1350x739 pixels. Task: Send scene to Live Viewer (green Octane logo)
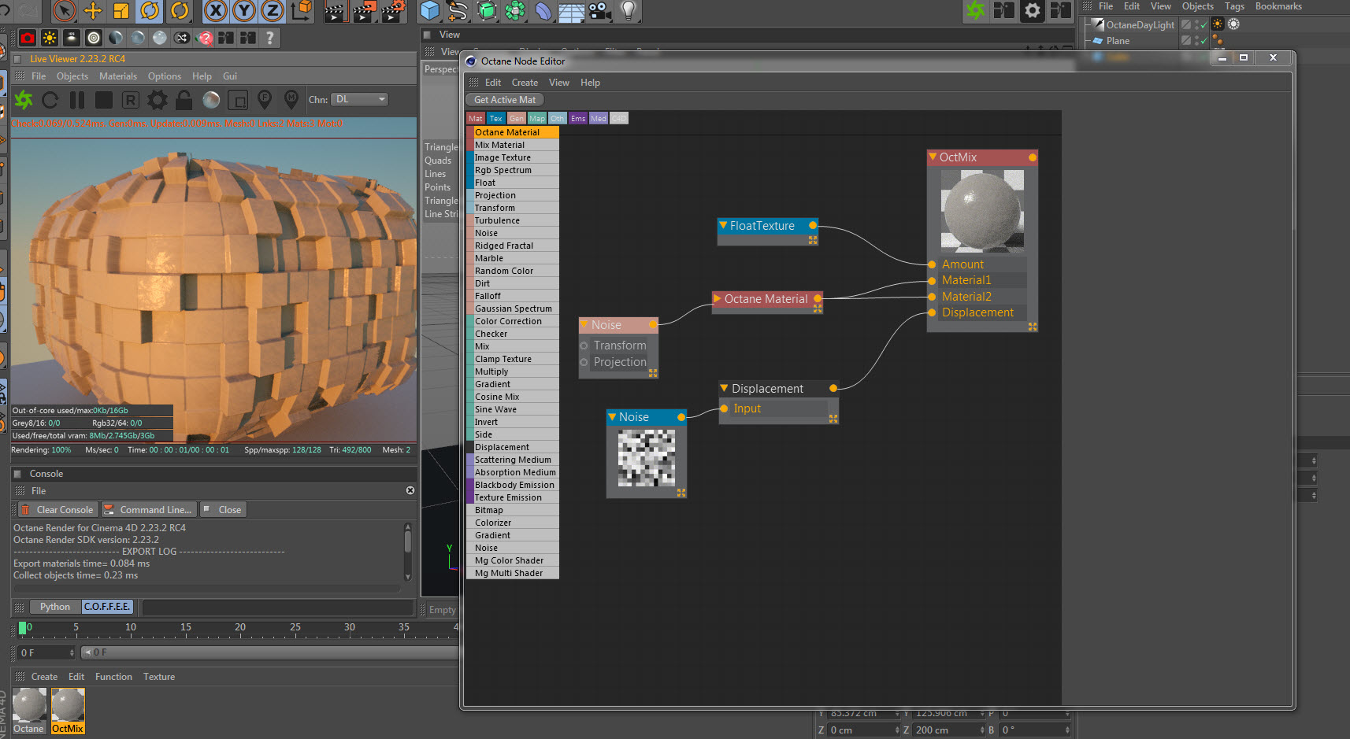point(24,100)
